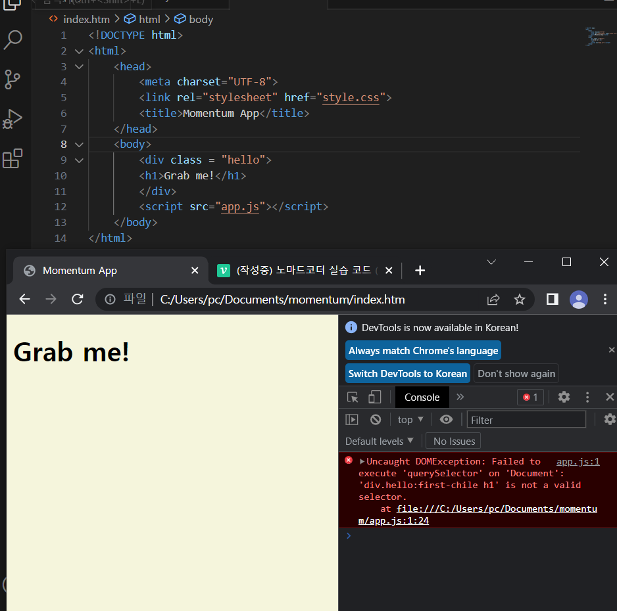This screenshot has height=611, width=617.
Task: Share this page icon
Action: [493, 300]
